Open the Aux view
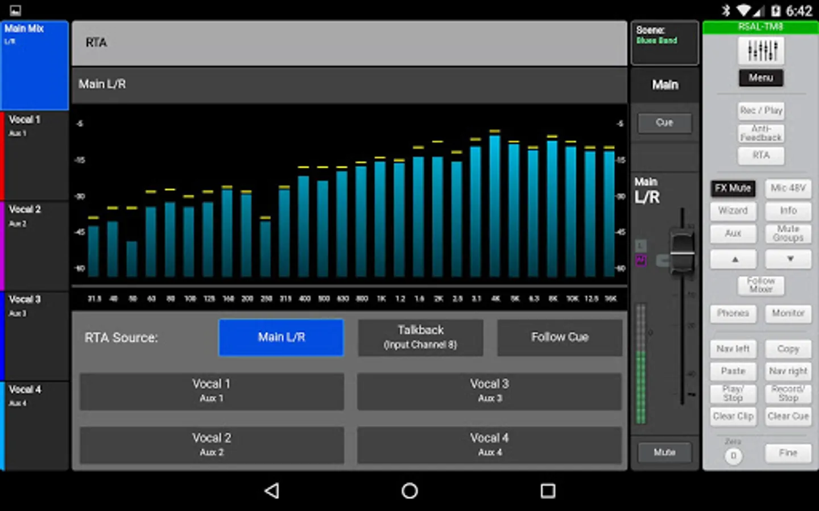The image size is (819, 511). click(733, 233)
